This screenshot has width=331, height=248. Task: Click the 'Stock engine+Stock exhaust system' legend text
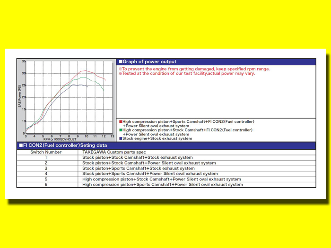[157, 138]
